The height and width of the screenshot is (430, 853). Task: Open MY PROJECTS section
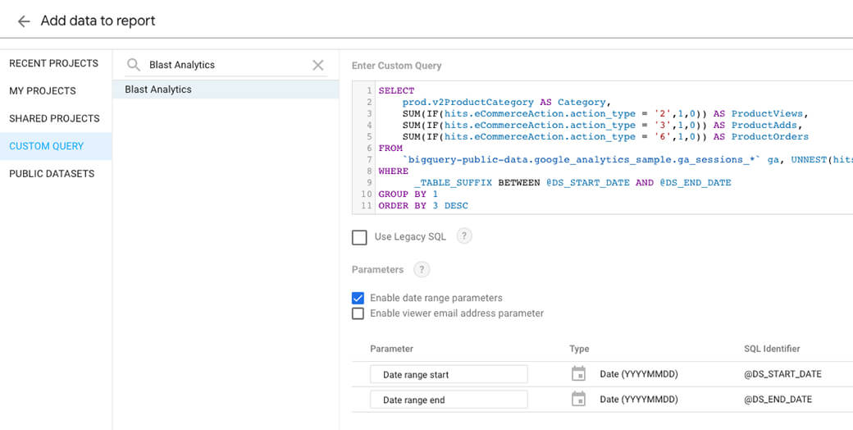pyautogui.click(x=43, y=91)
